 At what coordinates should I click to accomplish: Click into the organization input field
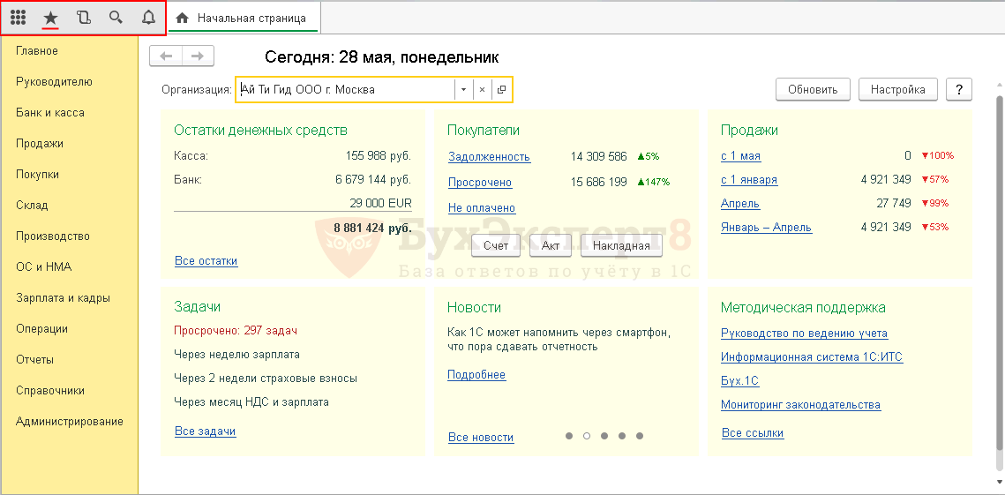(346, 90)
